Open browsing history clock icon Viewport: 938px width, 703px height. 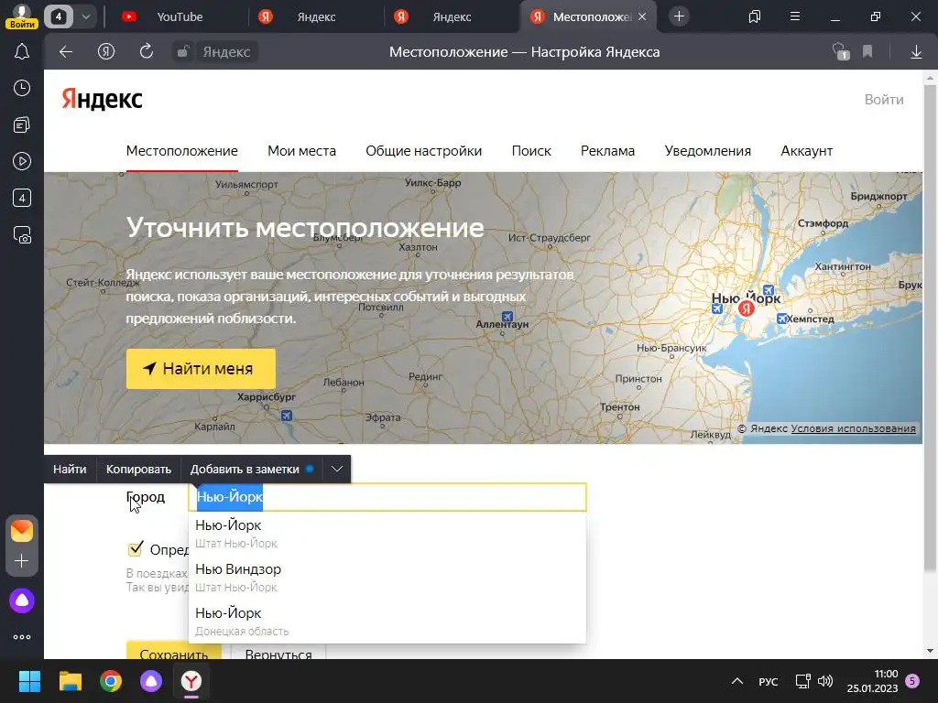tap(22, 89)
